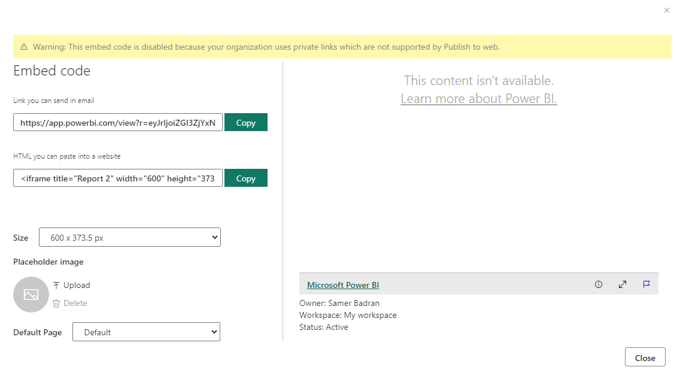
Task: Click the 'Workspace: My workspace' text
Action: pyautogui.click(x=348, y=315)
